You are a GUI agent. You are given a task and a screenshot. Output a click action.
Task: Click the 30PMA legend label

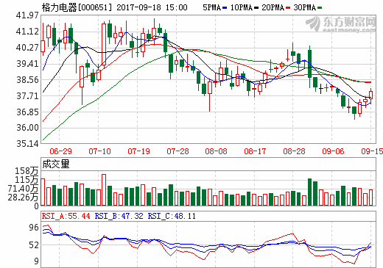coord(304,7)
